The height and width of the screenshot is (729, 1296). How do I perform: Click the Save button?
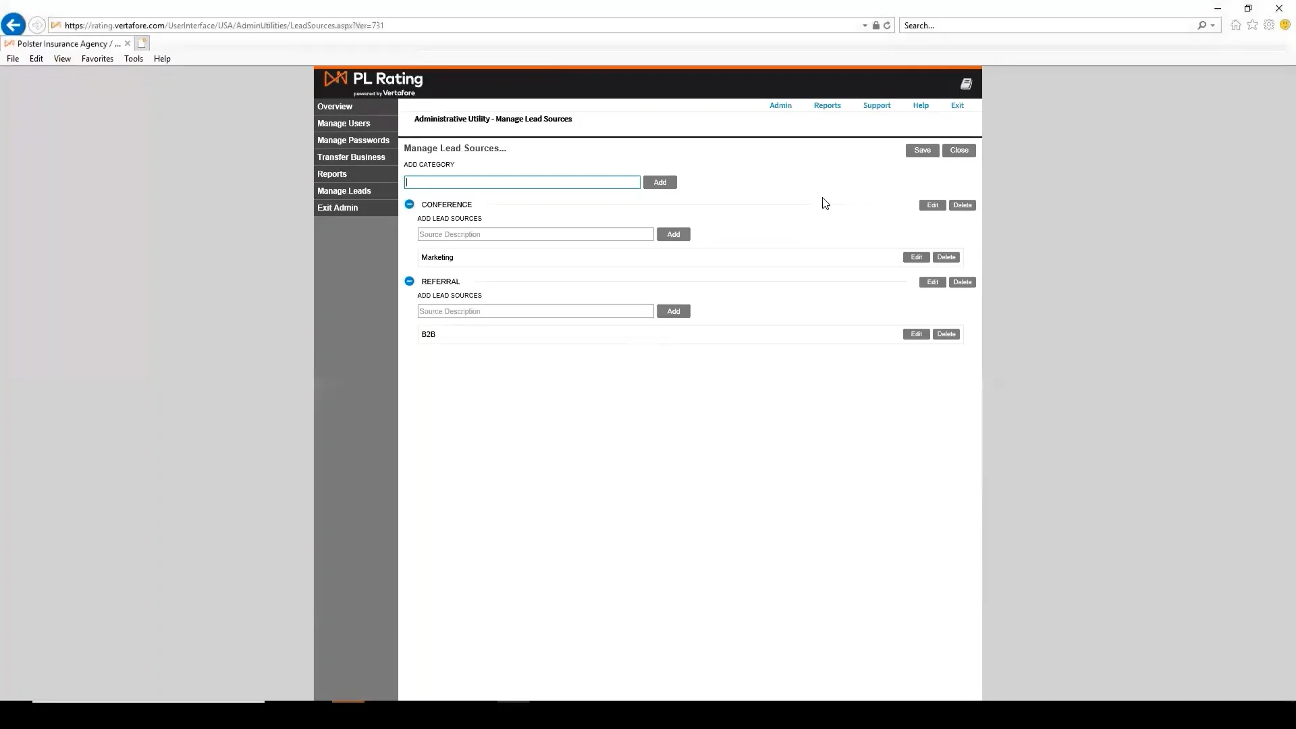tap(922, 151)
